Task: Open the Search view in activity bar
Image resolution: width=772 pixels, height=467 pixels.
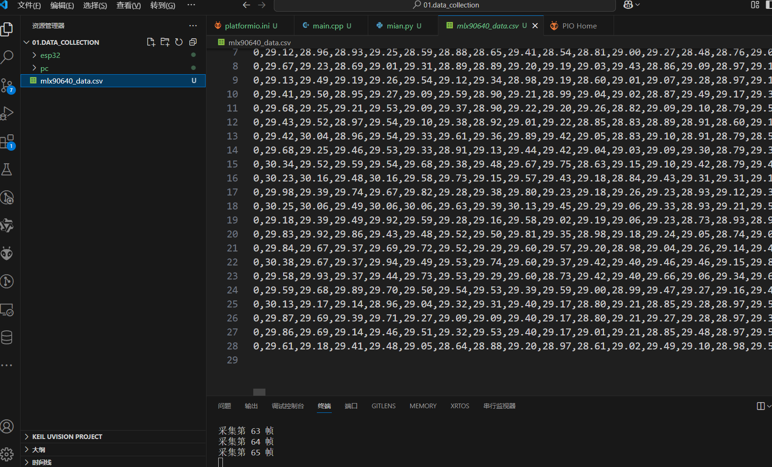Action: point(7,57)
